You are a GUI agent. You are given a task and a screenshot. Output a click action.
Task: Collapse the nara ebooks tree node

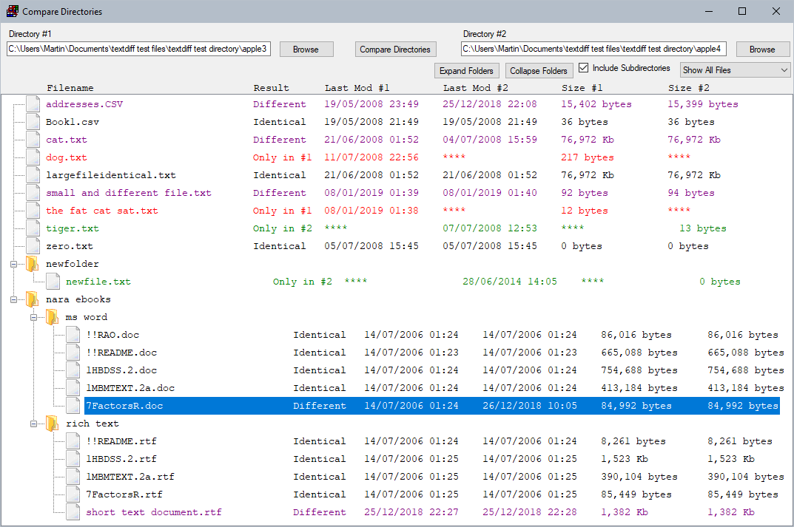pyautogui.click(x=16, y=299)
